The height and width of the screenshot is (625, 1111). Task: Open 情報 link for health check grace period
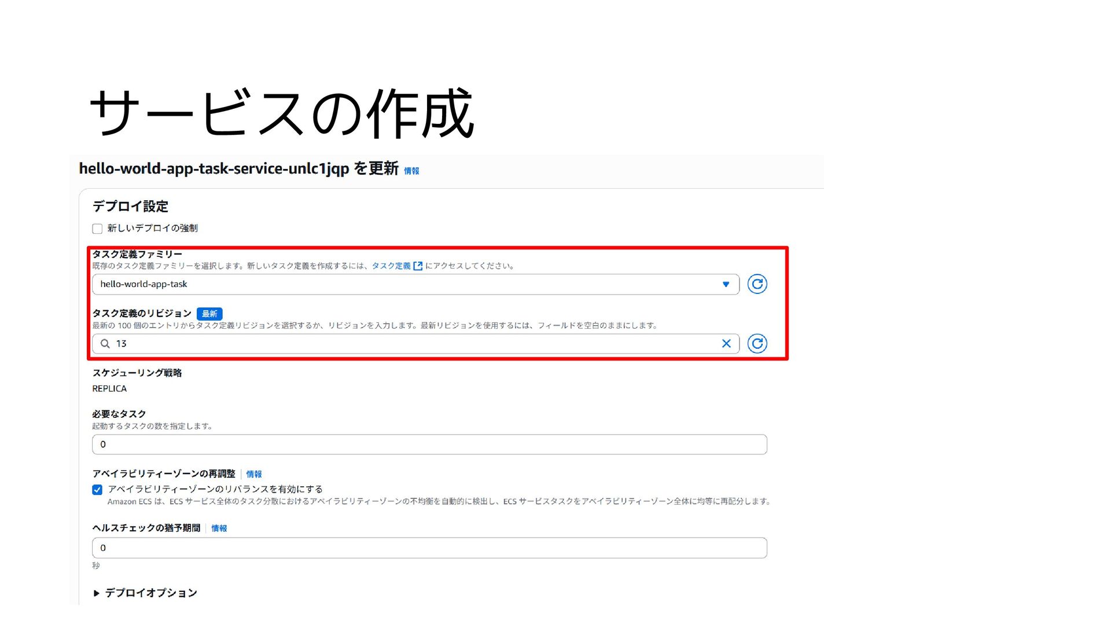click(x=219, y=528)
